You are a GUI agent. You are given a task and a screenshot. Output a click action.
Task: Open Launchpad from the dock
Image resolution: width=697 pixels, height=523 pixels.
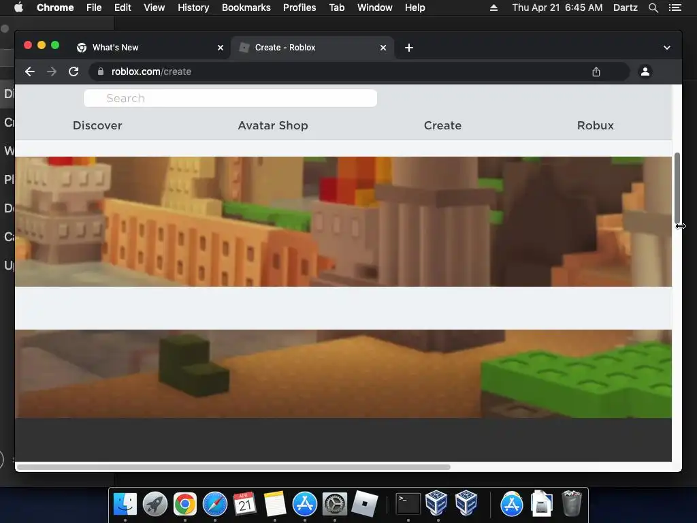click(155, 504)
